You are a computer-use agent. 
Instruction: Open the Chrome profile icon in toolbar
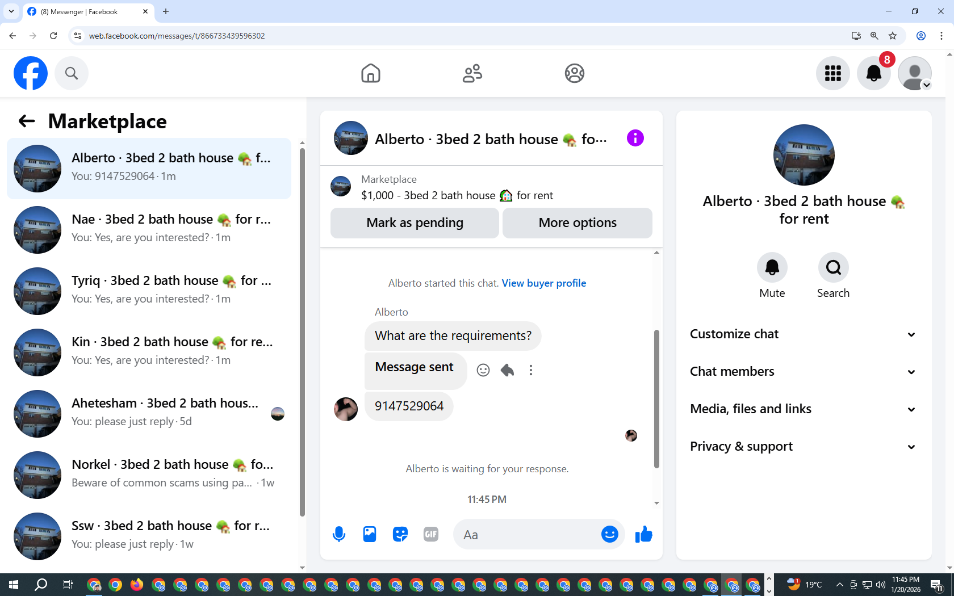click(921, 36)
